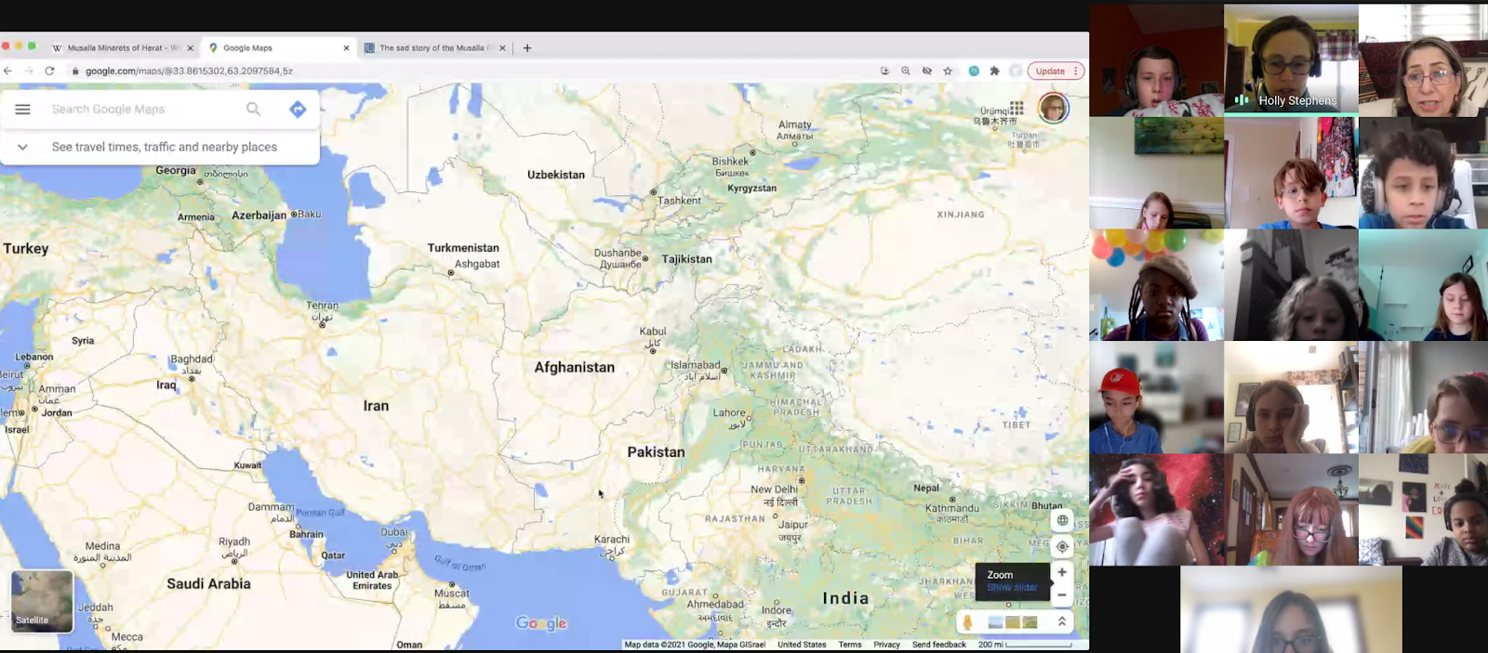
Task: Click the map scale 200 mi bar
Action: click(1025, 644)
